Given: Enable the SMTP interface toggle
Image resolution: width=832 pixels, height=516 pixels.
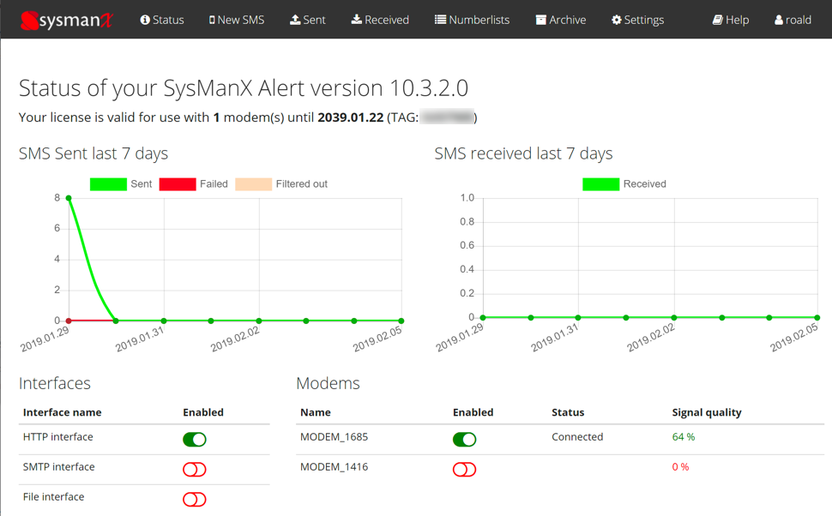Looking at the screenshot, I should [x=194, y=469].
